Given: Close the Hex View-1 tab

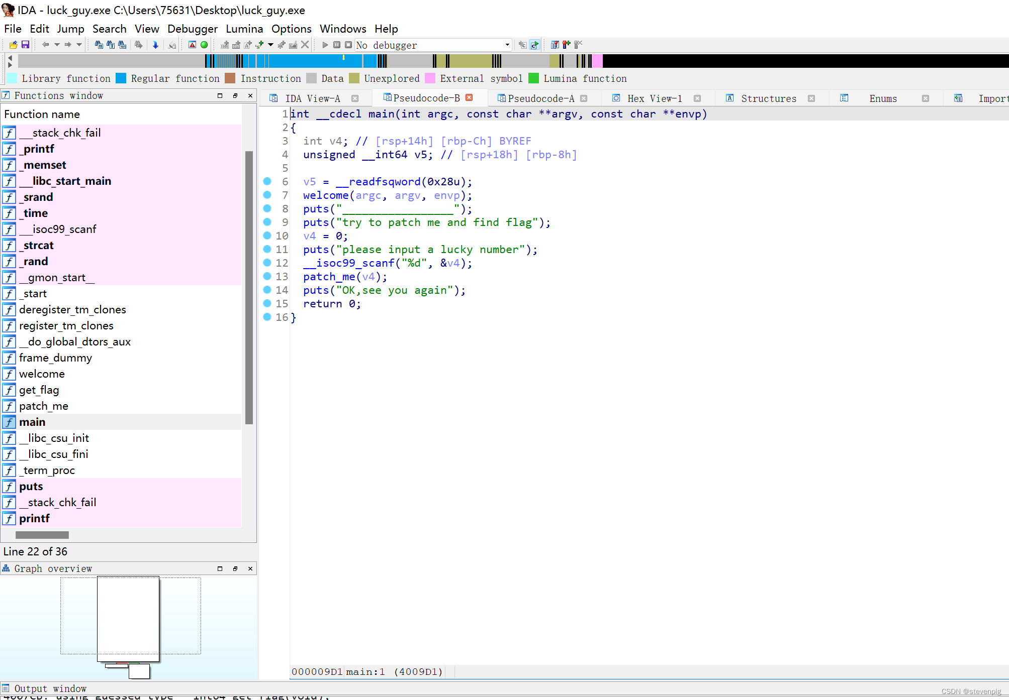Looking at the screenshot, I should 697,98.
